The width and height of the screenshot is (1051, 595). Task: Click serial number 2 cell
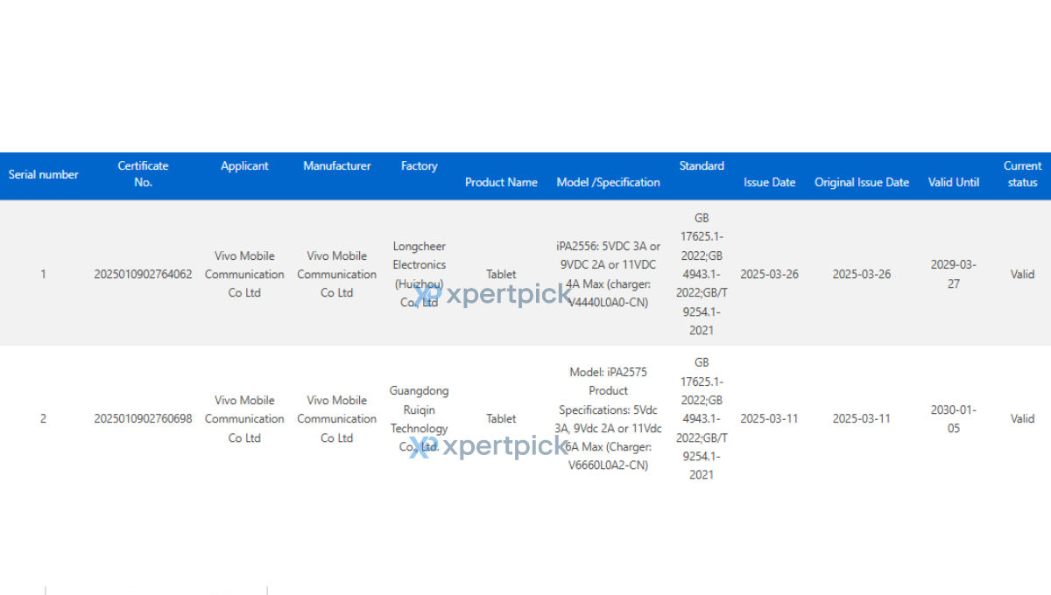coord(43,418)
